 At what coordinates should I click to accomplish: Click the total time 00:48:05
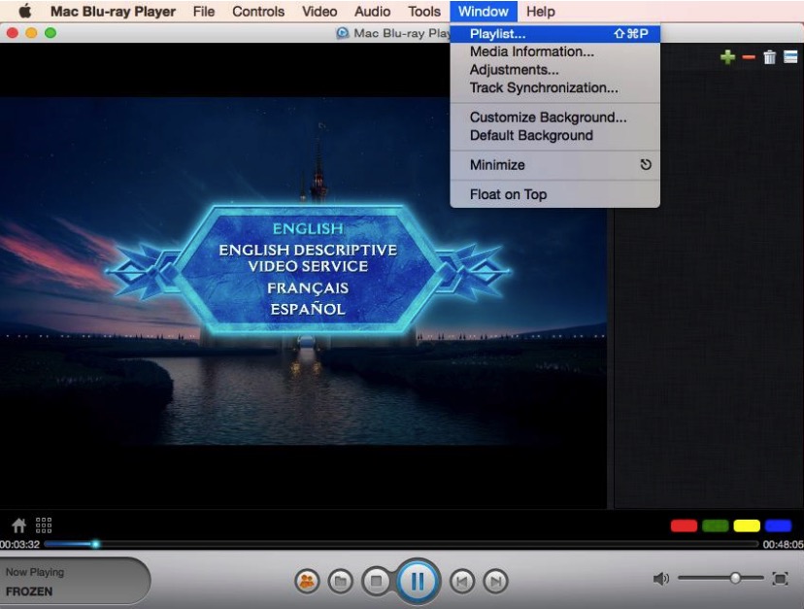[x=783, y=544]
